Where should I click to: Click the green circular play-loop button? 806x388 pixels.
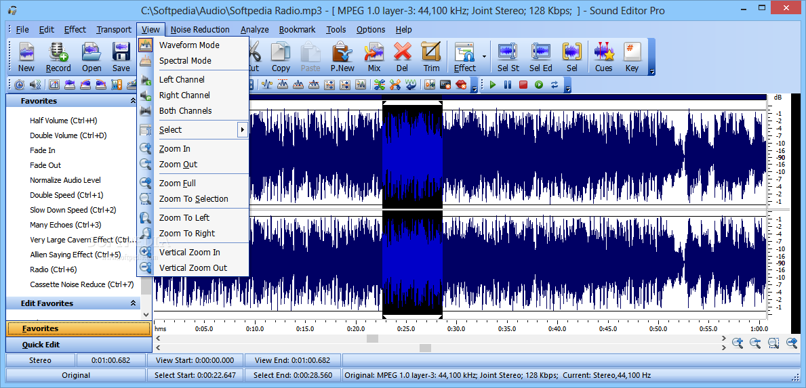539,85
